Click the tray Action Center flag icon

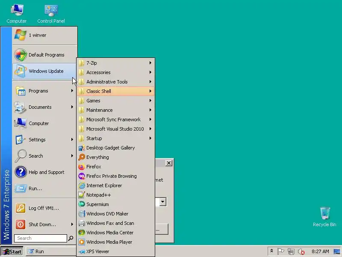[280, 251]
